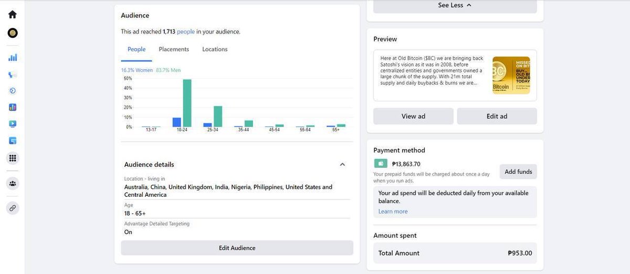
Task: Click the "Total Amount" label
Action: (x=399, y=253)
